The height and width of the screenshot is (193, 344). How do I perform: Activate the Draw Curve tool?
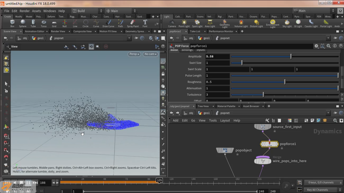click(x=108, y=24)
